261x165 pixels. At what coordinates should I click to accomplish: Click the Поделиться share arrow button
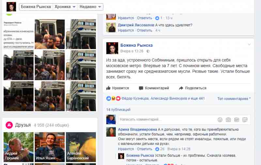pyautogui.click(x=192, y=88)
